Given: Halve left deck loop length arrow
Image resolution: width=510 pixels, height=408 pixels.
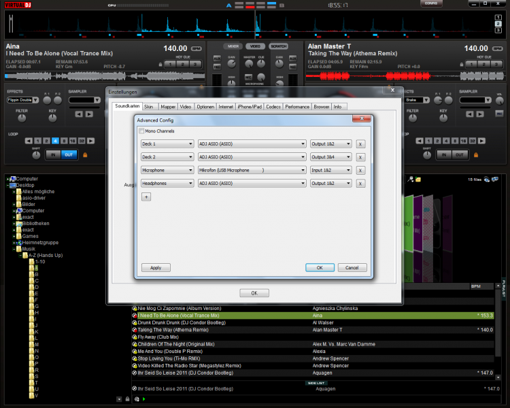Looking at the screenshot, I should click(x=29, y=141).
